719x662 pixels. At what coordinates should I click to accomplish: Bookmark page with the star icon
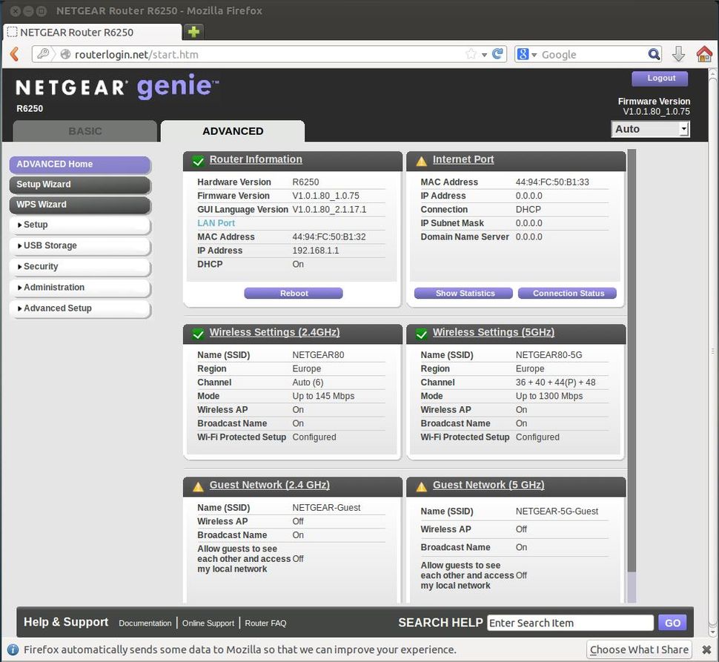(471, 54)
